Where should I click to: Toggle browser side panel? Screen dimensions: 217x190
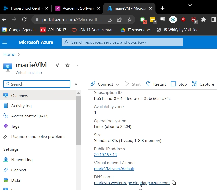[213, 19]
